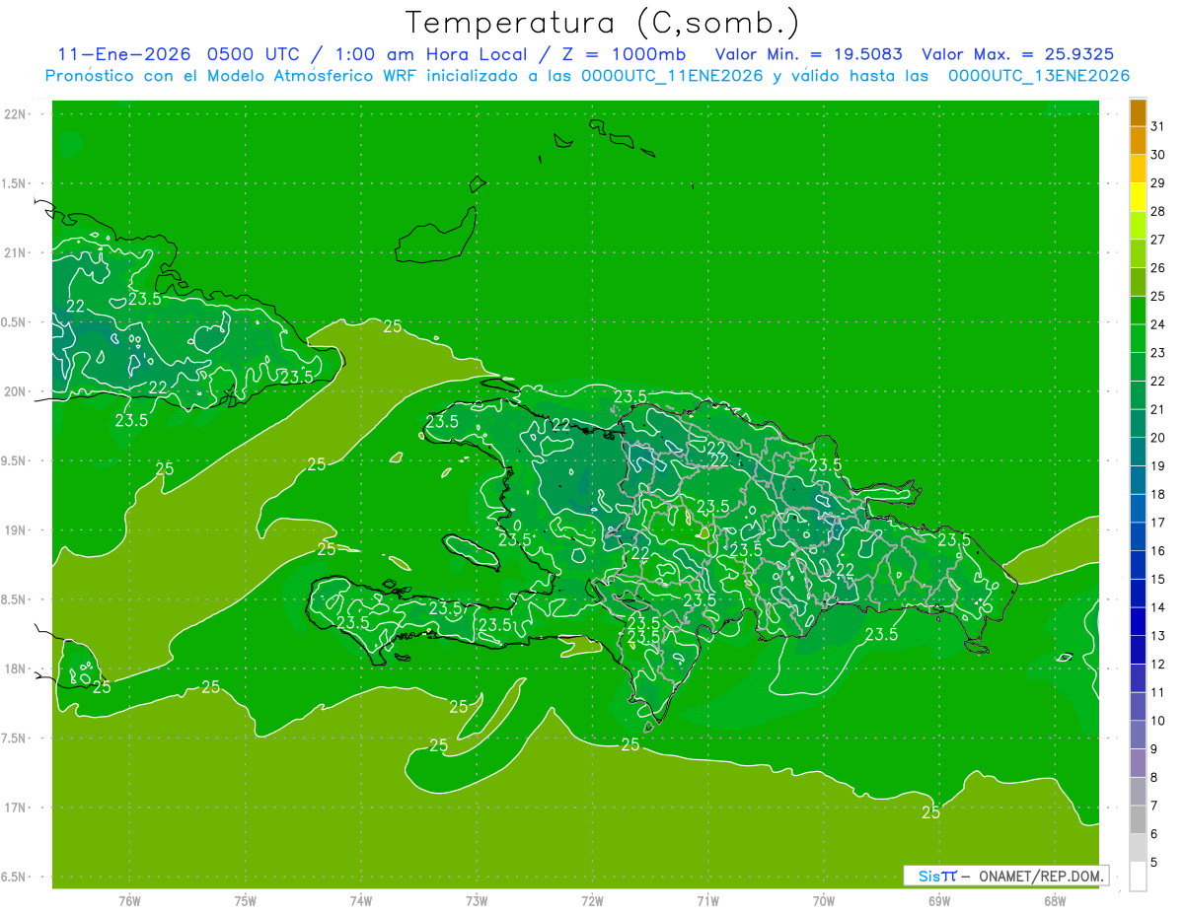Click the 19N latitude axis label
Screen dimensions: 1184x914
(x=15, y=530)
